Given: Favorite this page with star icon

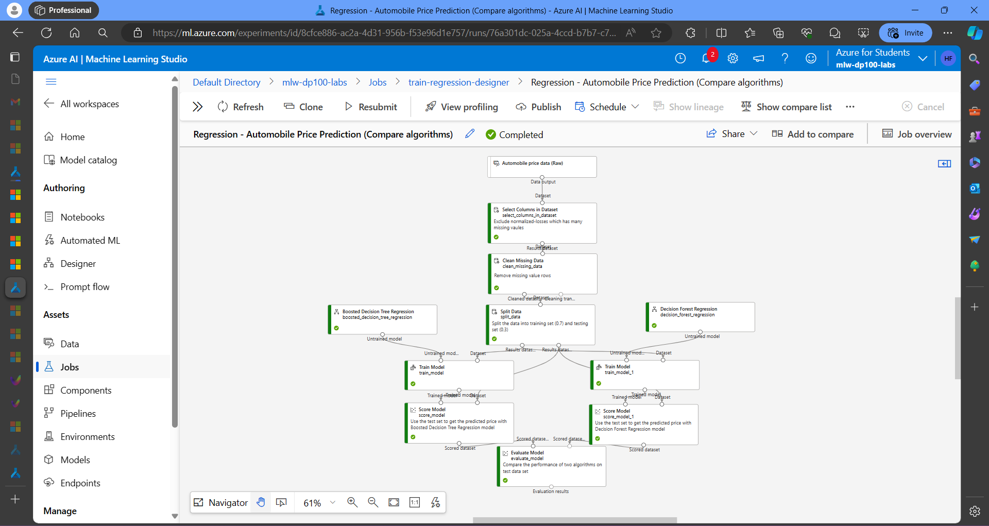Looking at the screenshot, I should [656, 33].
